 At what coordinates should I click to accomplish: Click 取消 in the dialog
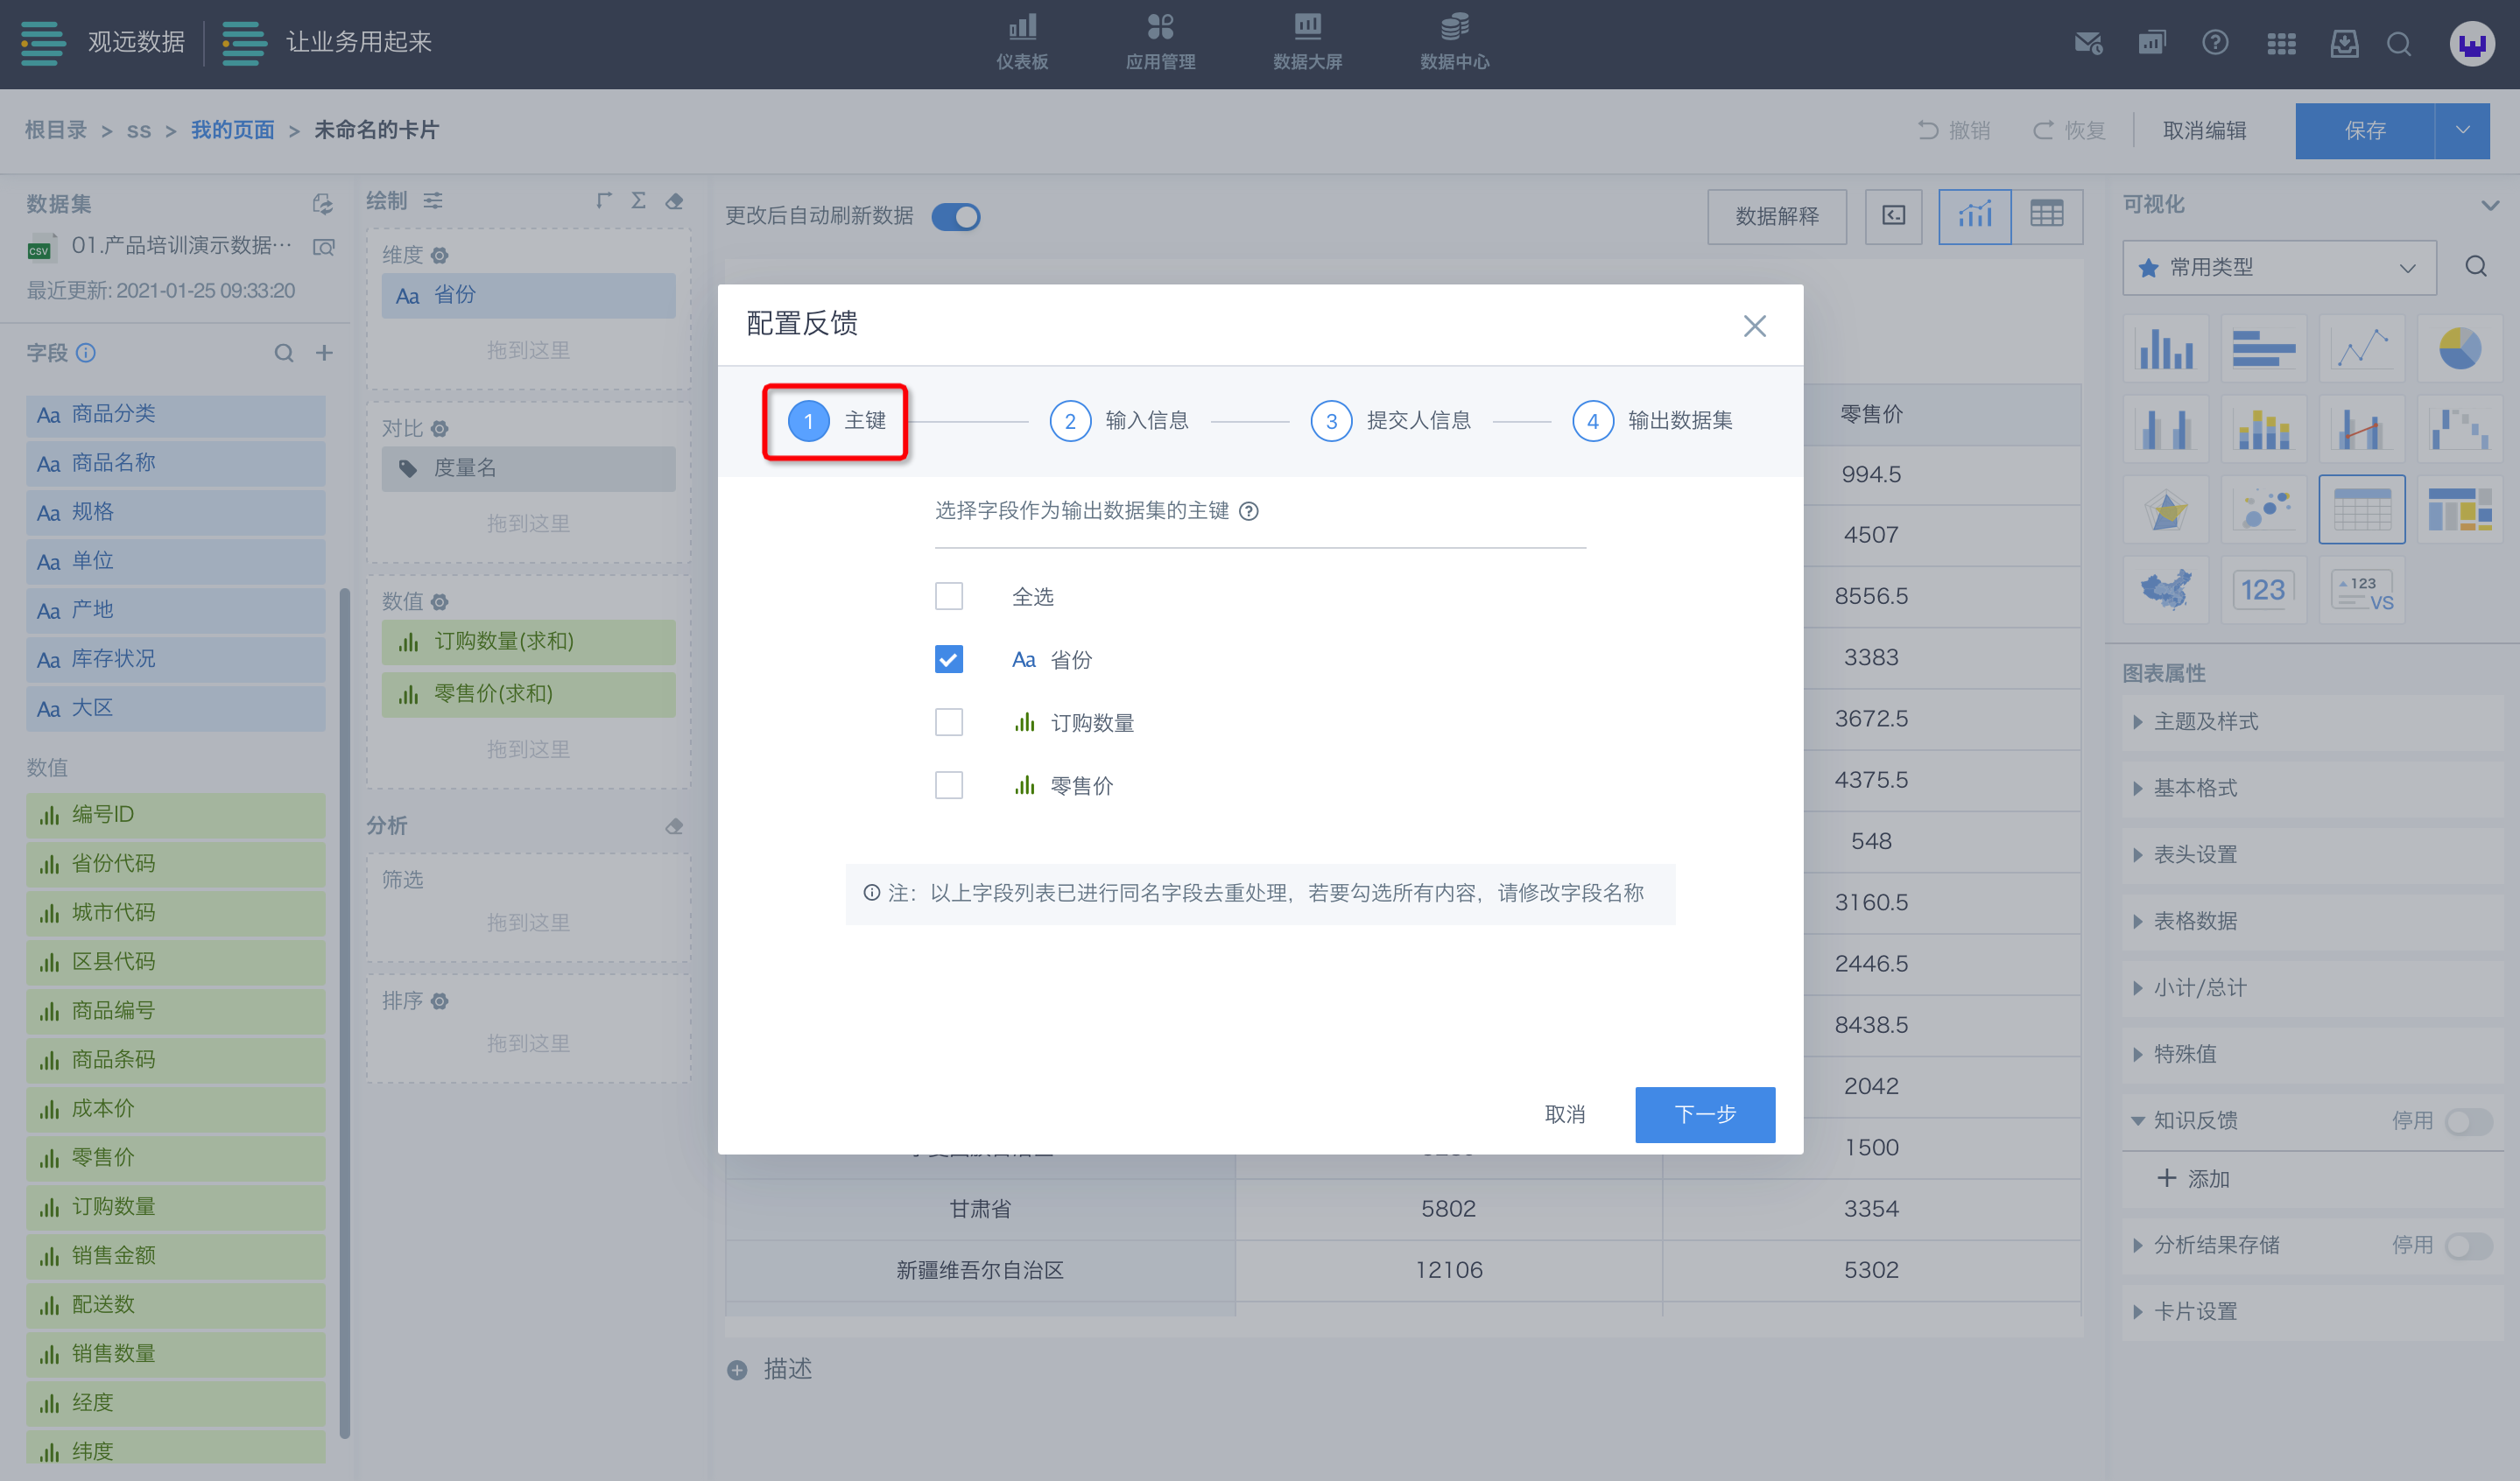(1564, 1114)
